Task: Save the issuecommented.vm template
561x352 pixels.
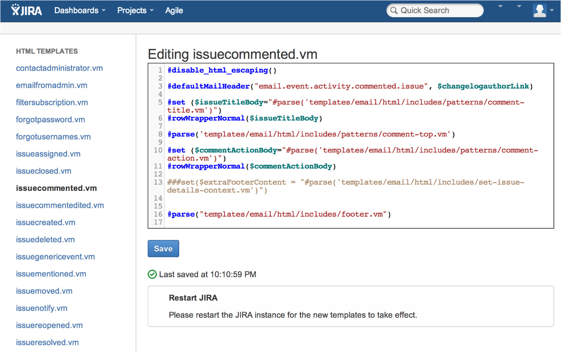Action: [163, 249]
